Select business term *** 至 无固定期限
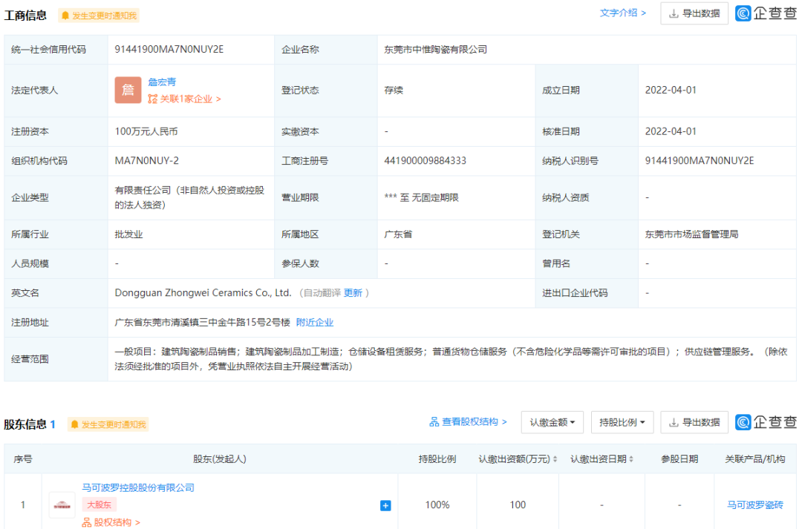802x529 pixels. (422, 197)
